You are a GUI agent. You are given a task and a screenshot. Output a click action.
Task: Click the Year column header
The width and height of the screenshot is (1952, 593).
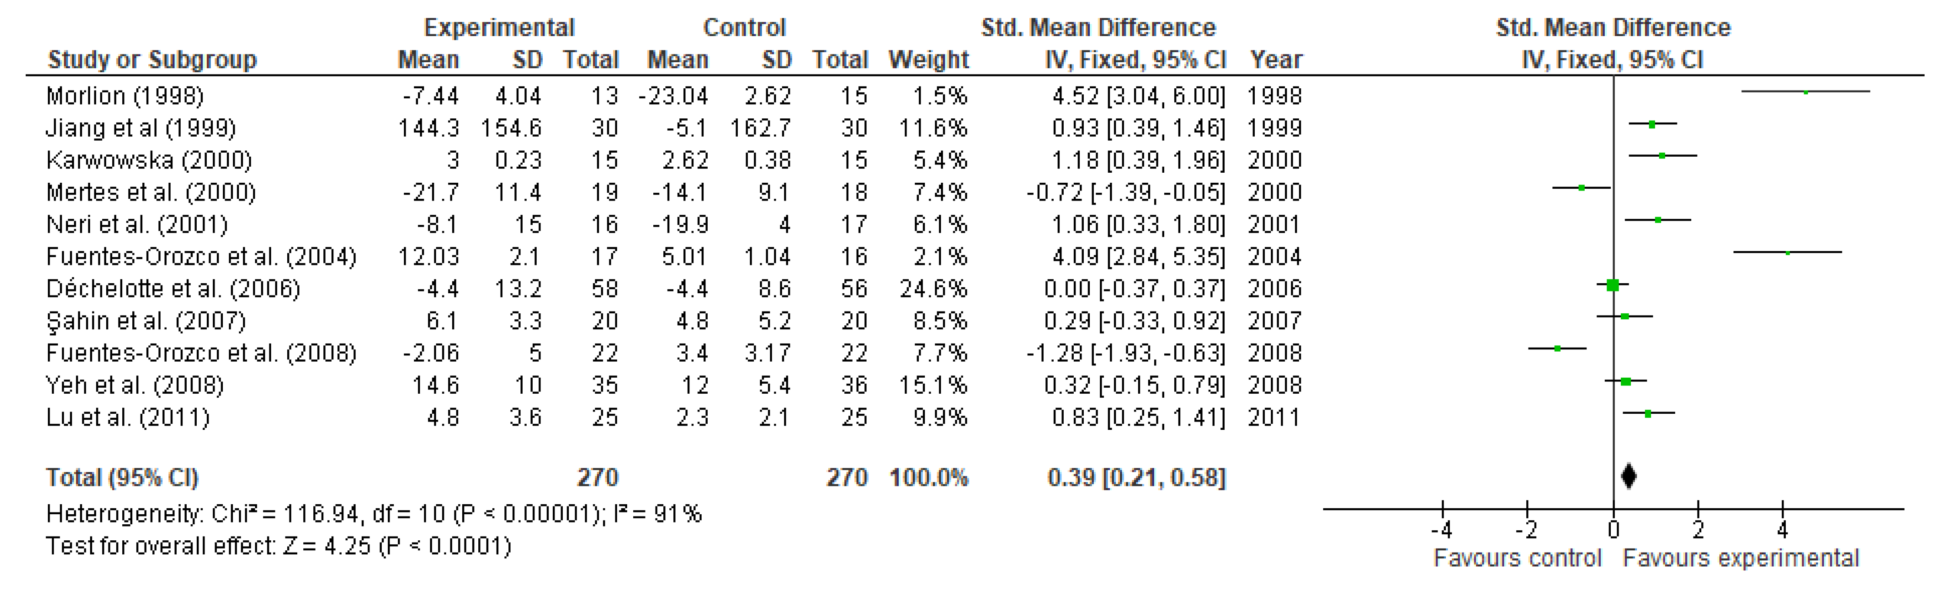[1276, 59]
